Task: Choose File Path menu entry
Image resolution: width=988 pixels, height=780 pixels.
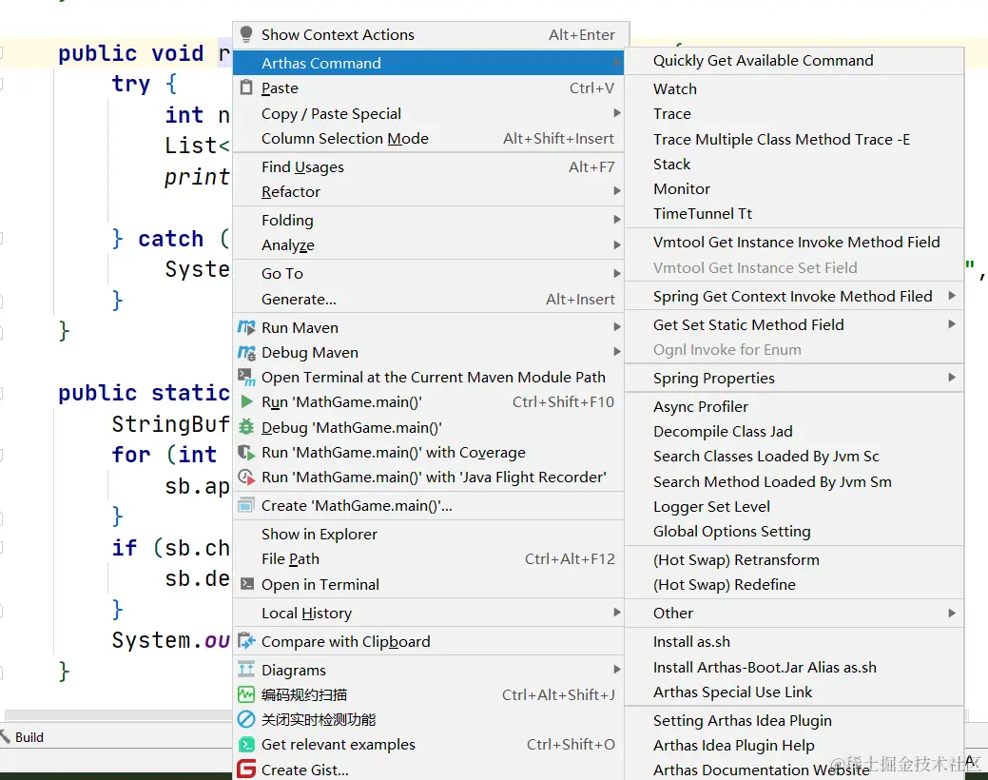Action: pyautogui.click(x=429, y=558)
